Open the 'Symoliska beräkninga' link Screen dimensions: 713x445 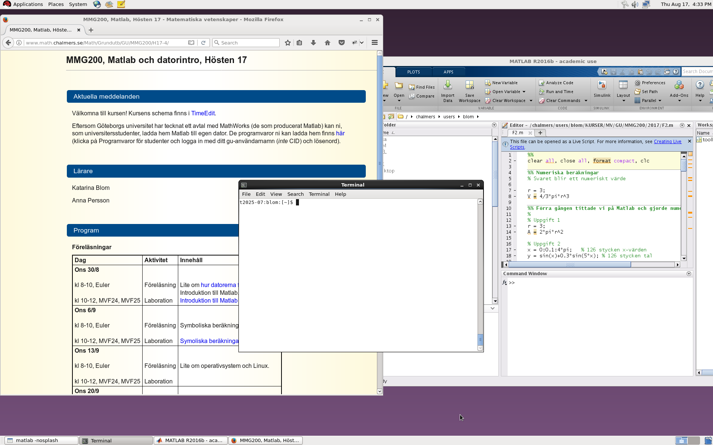209,341
